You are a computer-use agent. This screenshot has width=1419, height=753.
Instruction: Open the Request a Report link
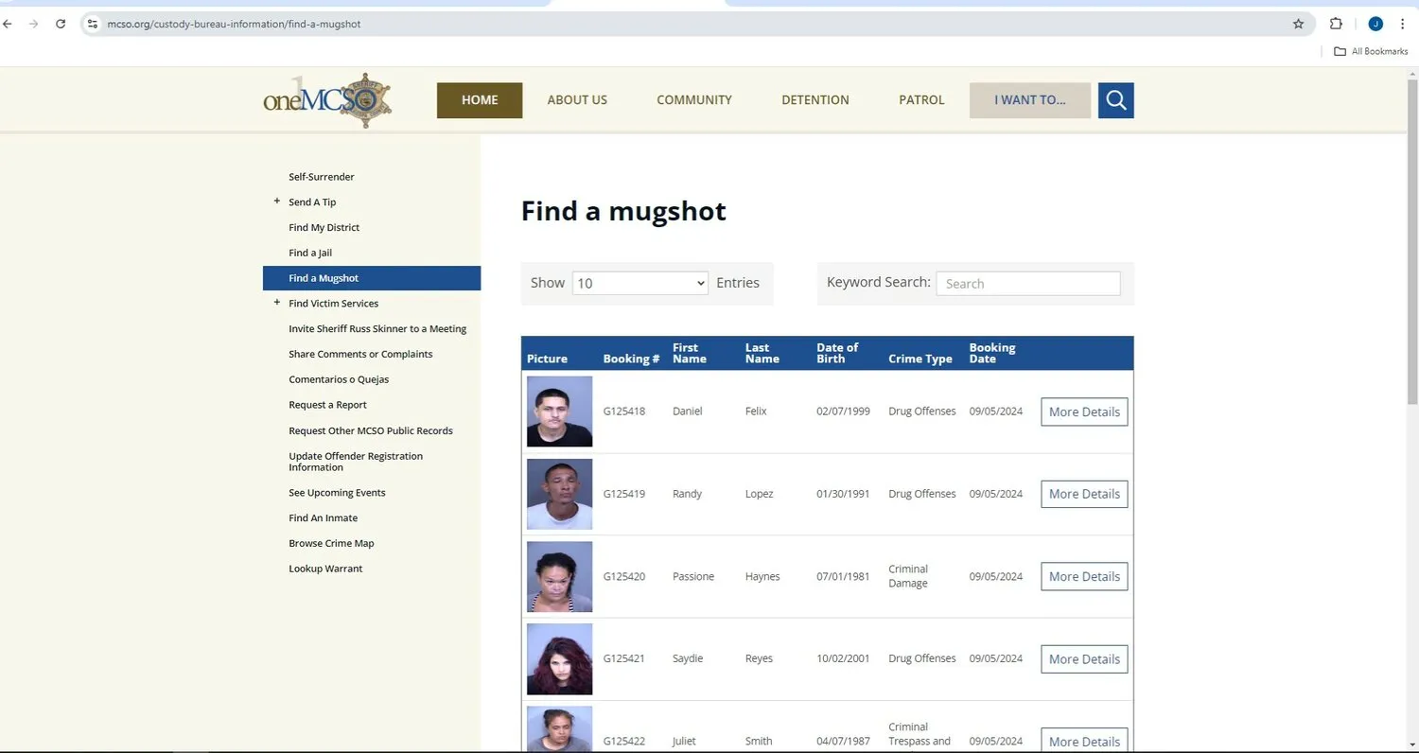click(x=327, y=405)
